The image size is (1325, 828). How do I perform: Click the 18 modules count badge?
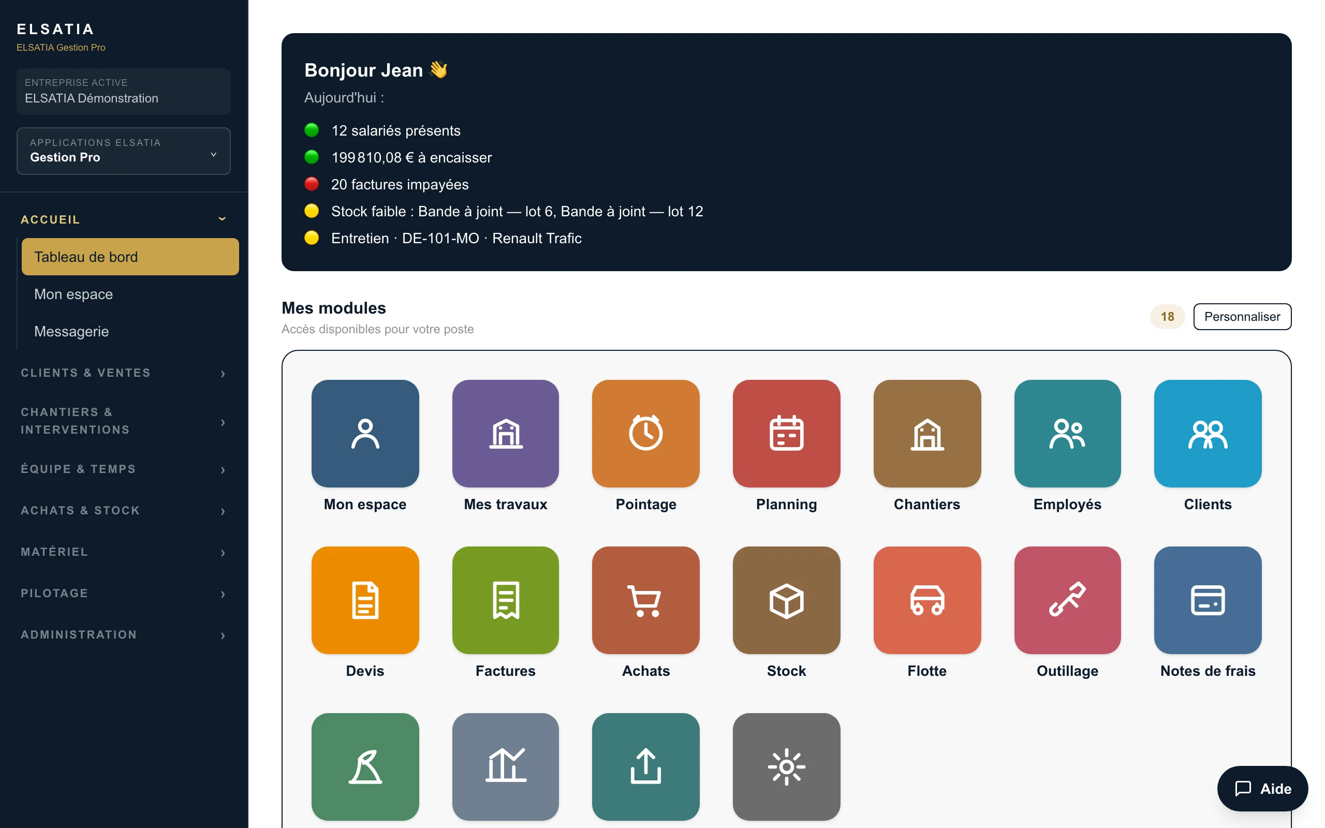pyautogui.click(x=1167, y=317)
